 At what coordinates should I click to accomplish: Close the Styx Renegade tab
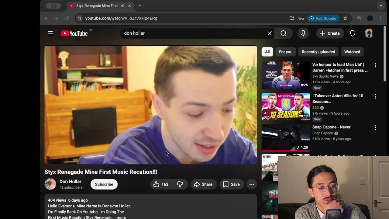point(129,6)
